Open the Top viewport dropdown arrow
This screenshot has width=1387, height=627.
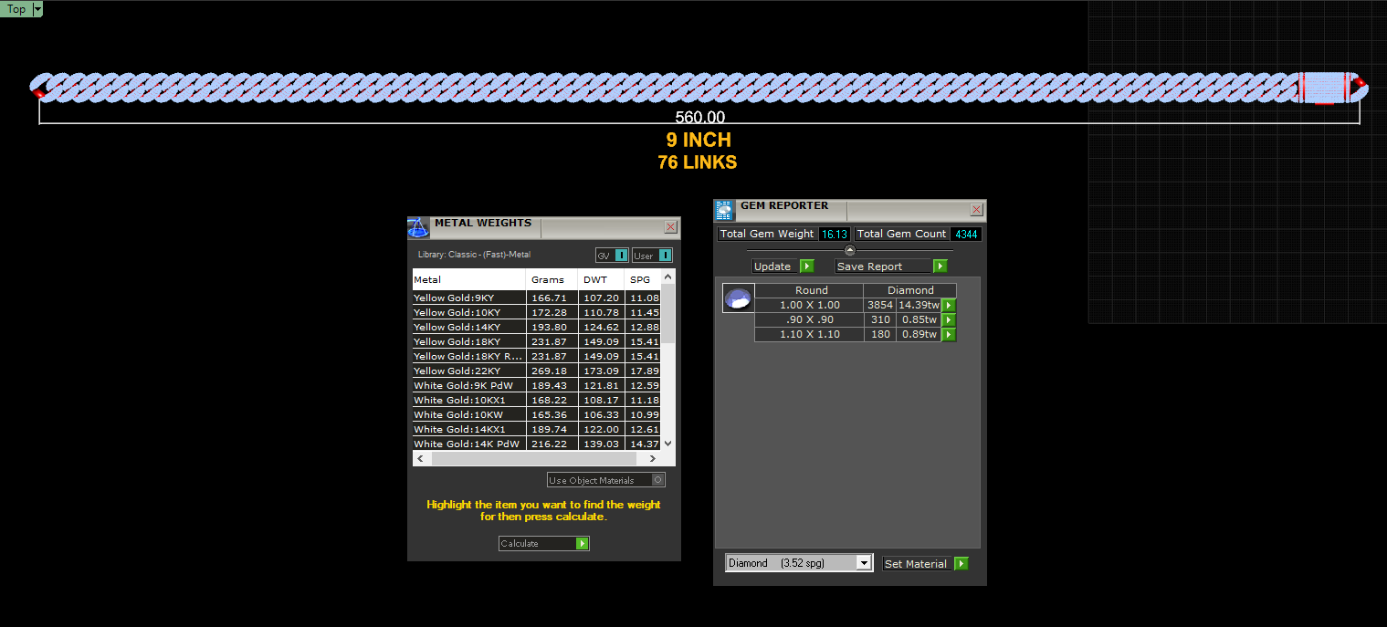tap(37, 9)
